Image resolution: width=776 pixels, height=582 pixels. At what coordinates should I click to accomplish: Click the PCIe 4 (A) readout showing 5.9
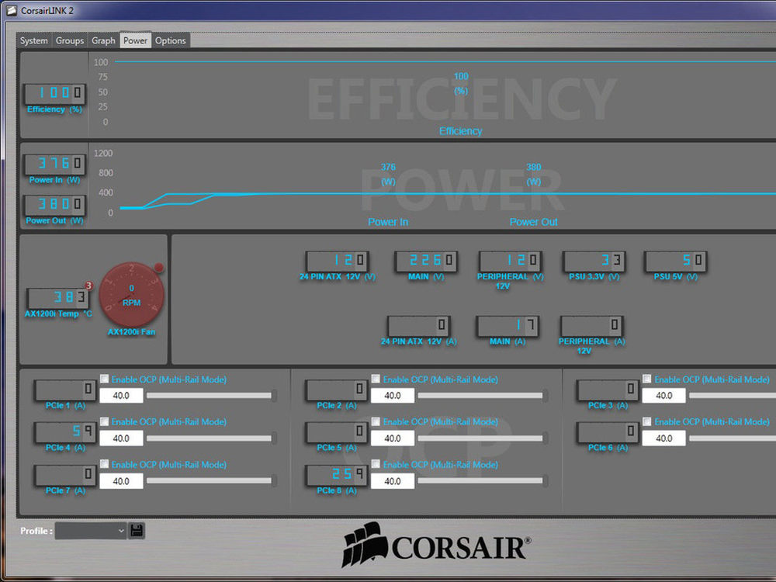point(65,432)
